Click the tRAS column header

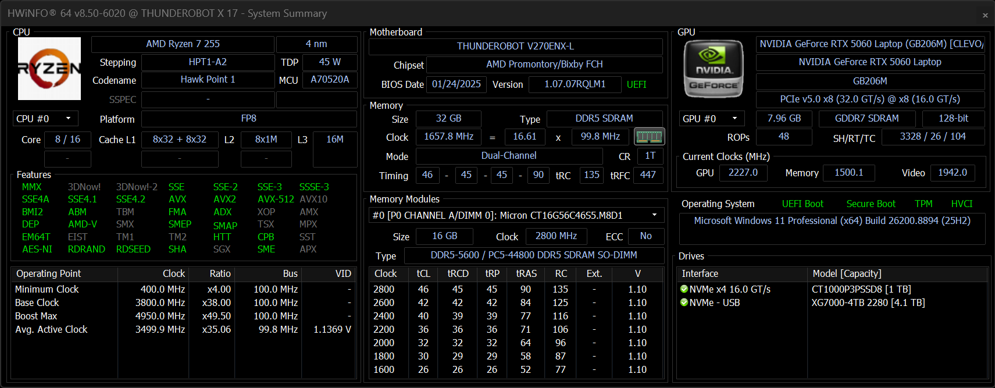pos(526,273)
